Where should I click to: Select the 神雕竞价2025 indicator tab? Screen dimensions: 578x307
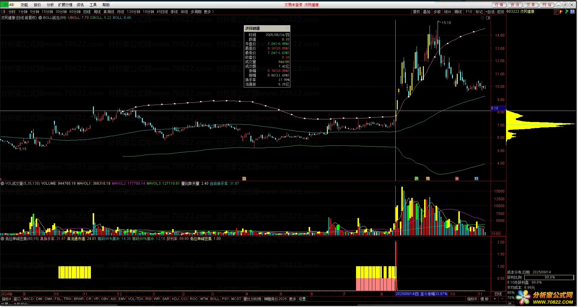275,299
